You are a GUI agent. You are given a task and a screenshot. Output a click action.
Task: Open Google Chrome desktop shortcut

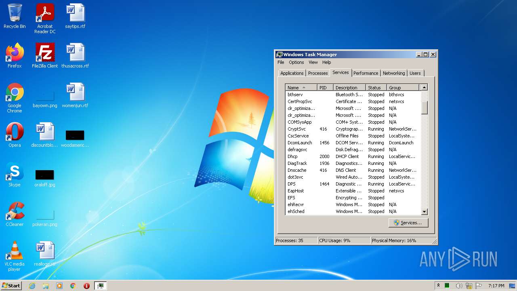[x=15, y=98]
